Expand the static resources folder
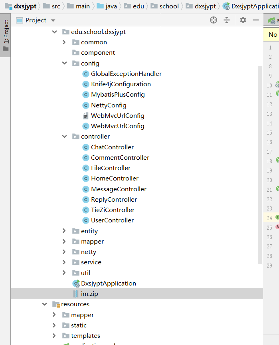 tap(54, 325)
